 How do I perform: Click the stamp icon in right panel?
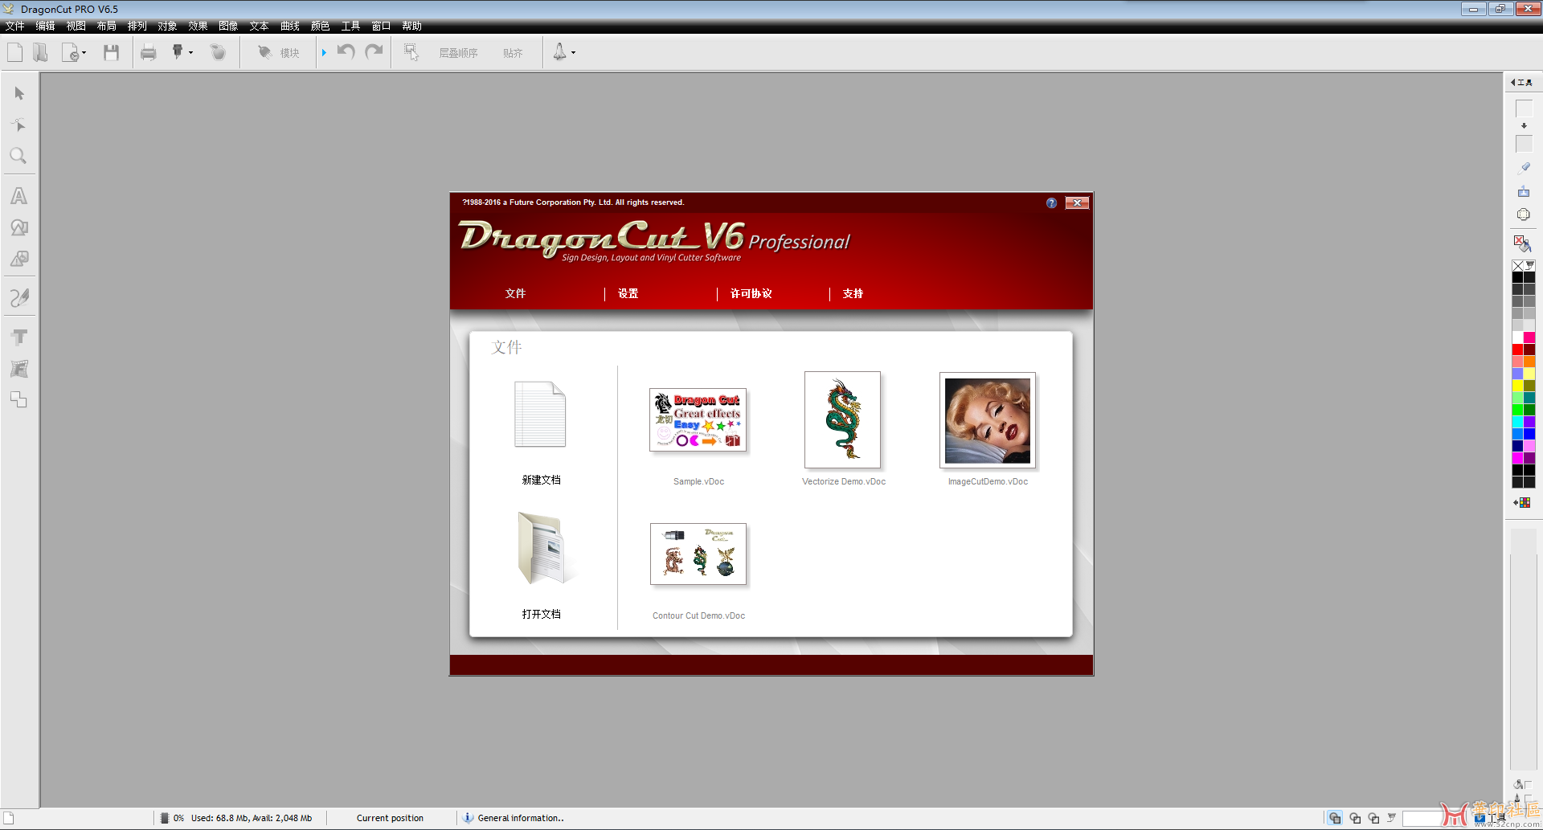click(1524, 191)
